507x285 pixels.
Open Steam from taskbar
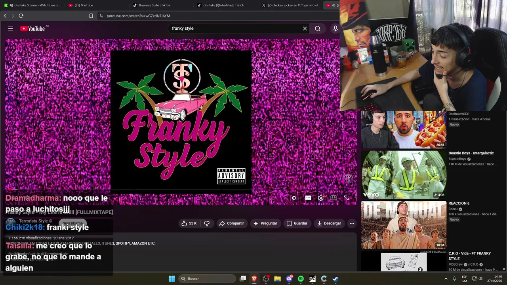(x=335, y=279)
